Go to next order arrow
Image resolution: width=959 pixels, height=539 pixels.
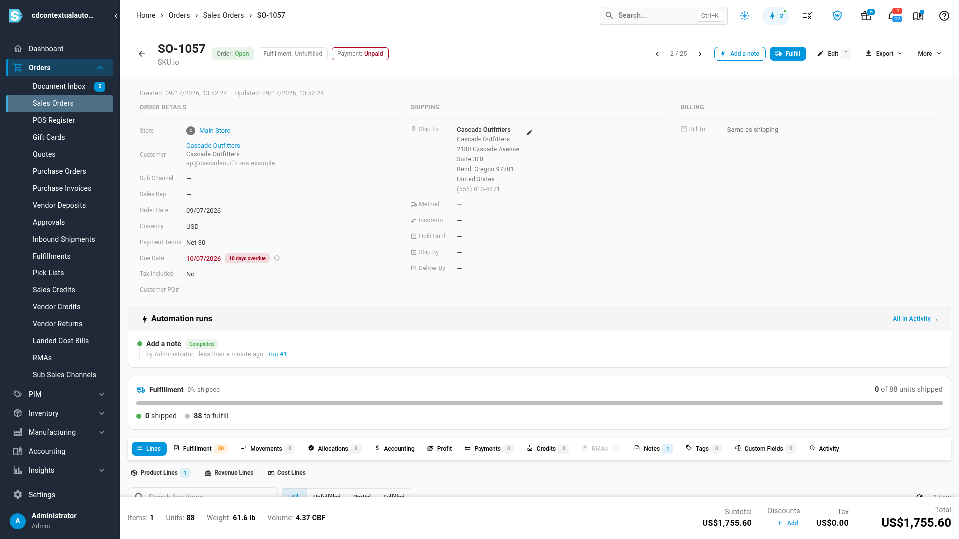[700, 54]
